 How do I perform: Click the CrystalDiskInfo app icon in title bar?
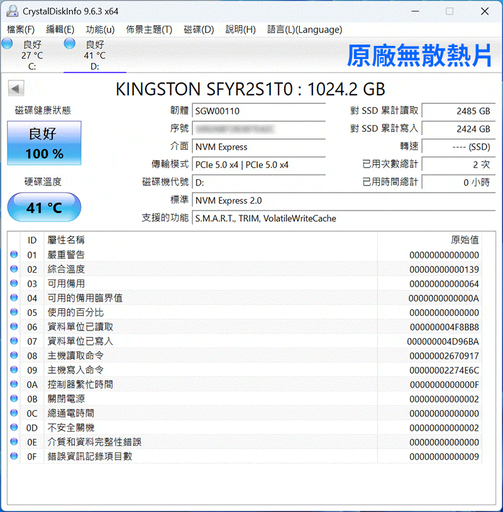tap(12, 11)
